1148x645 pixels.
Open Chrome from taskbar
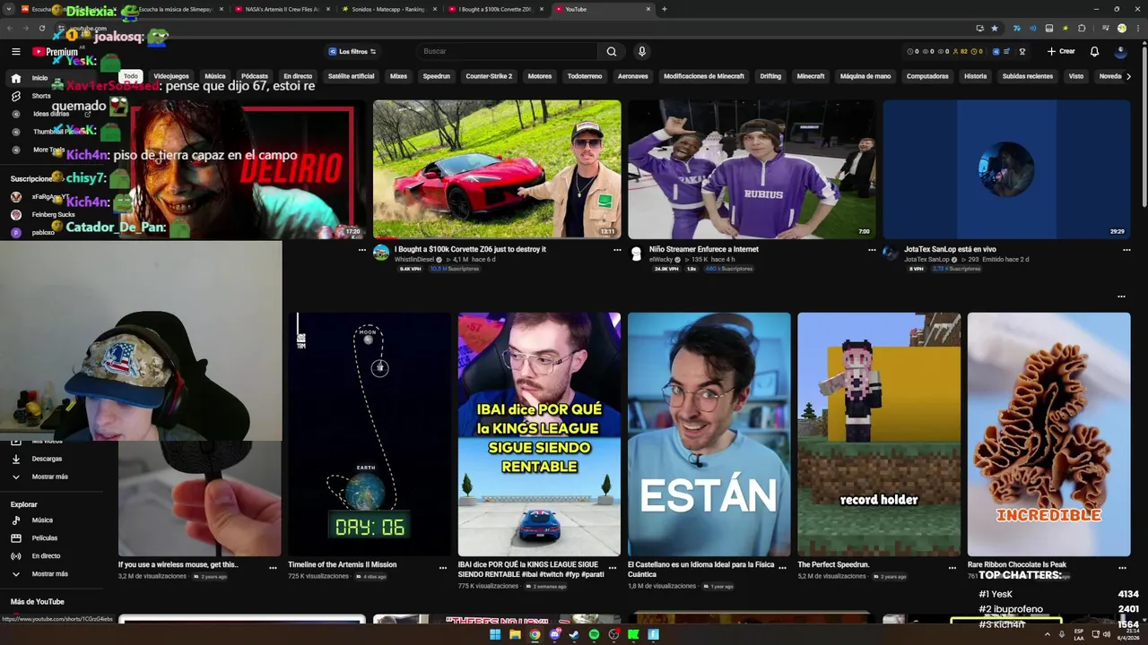[x=535, y=634]
